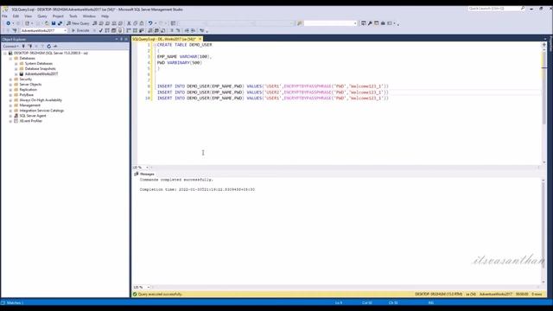Click the Decrease Indent icon
553x311 pixels.
(187, 31)
